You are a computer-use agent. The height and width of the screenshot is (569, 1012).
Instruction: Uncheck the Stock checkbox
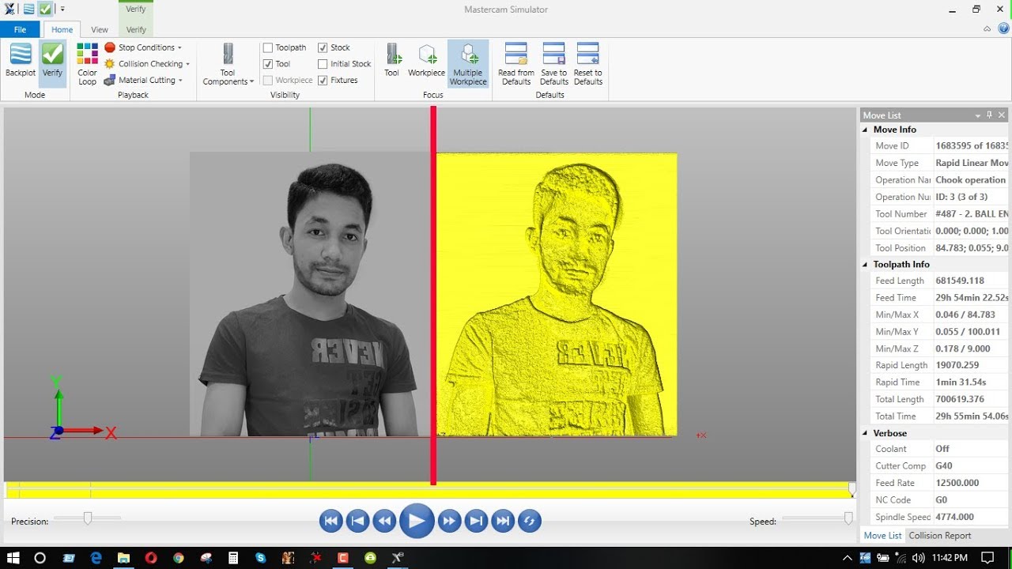(x=323, y=47)
